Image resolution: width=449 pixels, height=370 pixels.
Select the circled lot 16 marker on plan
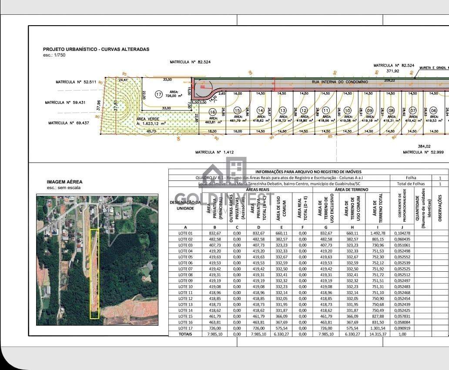pyautogui.click(x=212, y=112)
